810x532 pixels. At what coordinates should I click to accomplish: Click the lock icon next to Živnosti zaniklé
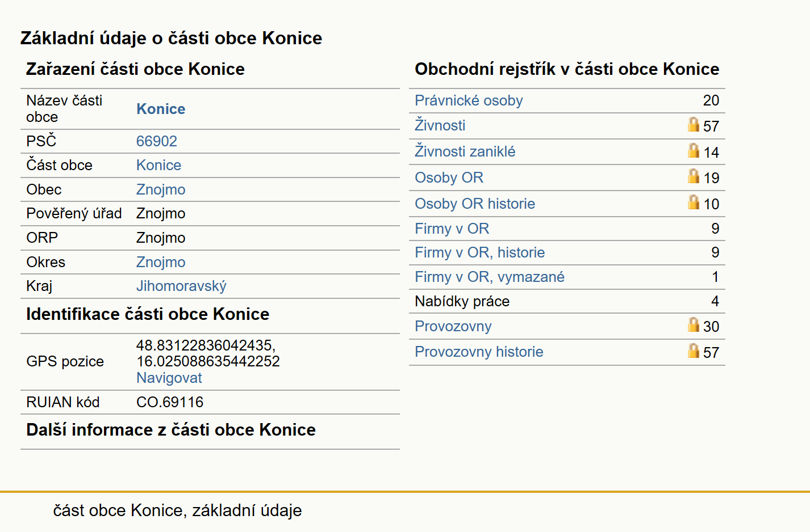click(694, 150)
